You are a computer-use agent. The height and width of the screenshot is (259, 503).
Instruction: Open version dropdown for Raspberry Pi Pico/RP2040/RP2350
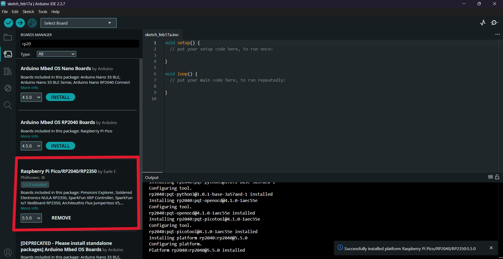tap(31, 218)
